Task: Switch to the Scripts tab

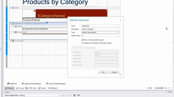Action: [42, 88]
